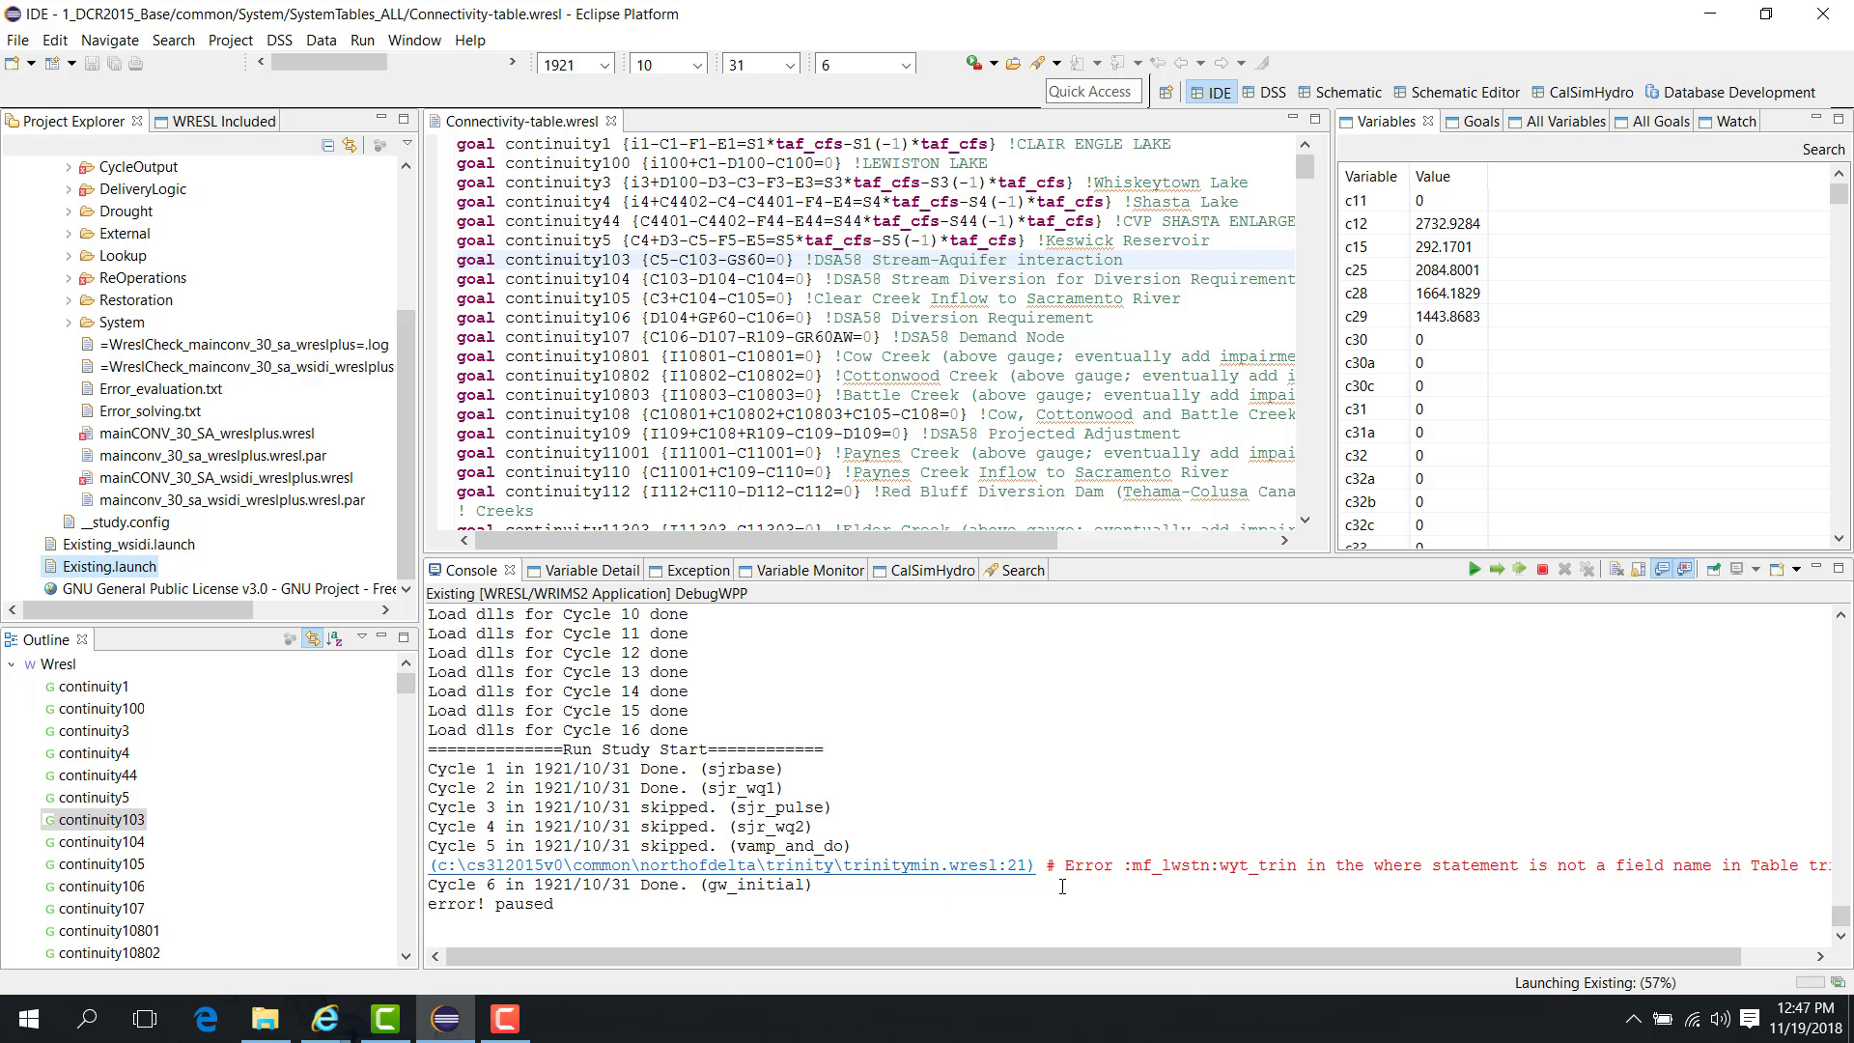Open the Outline View Menu triangle
This screenshot has width=1854, height=1043.
(x=362, y=637)
